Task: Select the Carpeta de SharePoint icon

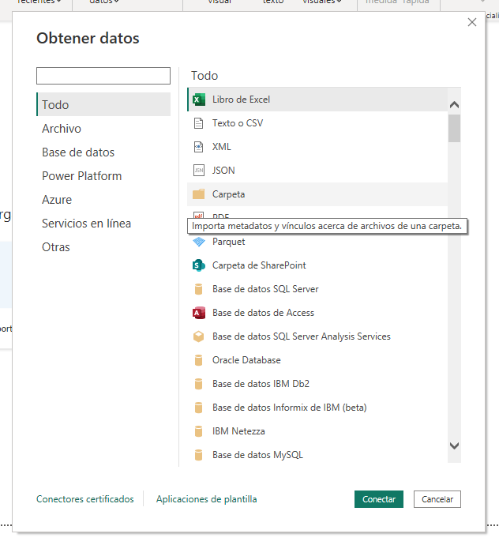Action: 199,265
